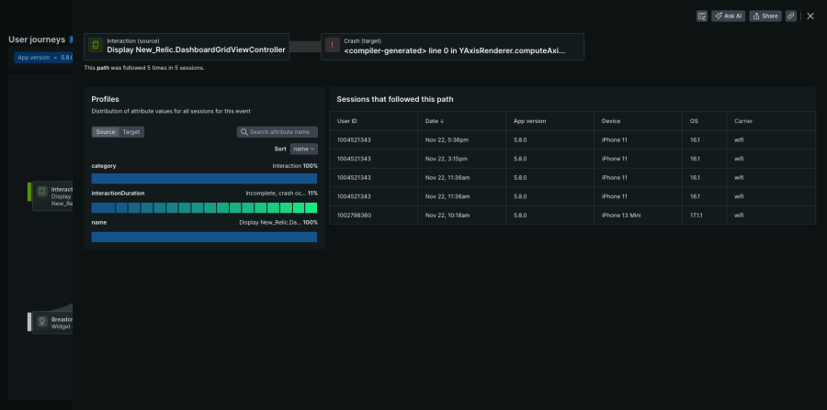Click the Ask AI sparkle button

pyautogui.click(x=728, y=16)
